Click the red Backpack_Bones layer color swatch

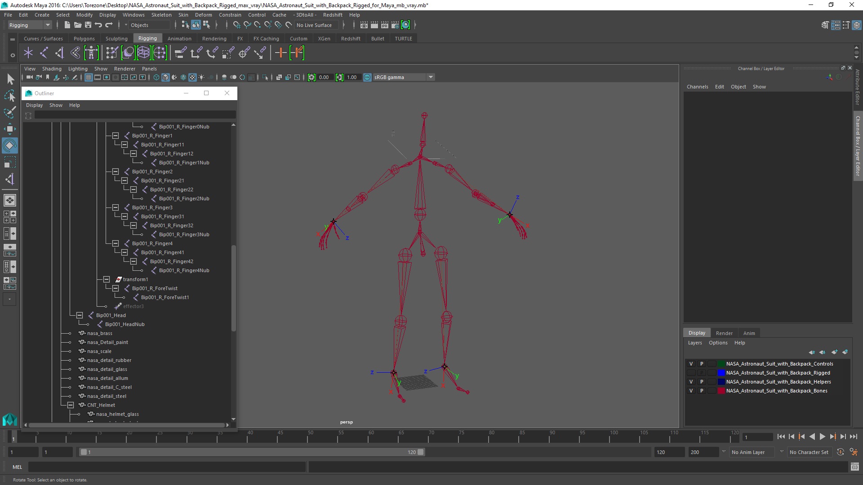[721, 391]
